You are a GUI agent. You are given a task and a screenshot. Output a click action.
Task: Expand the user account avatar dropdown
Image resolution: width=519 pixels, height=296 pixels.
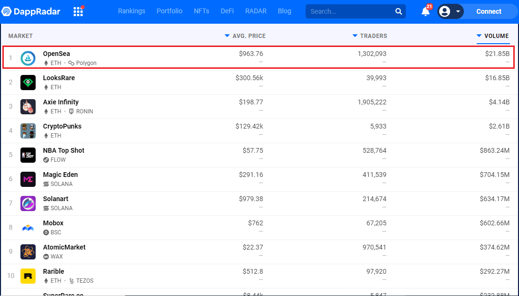[x=450, y=11]
